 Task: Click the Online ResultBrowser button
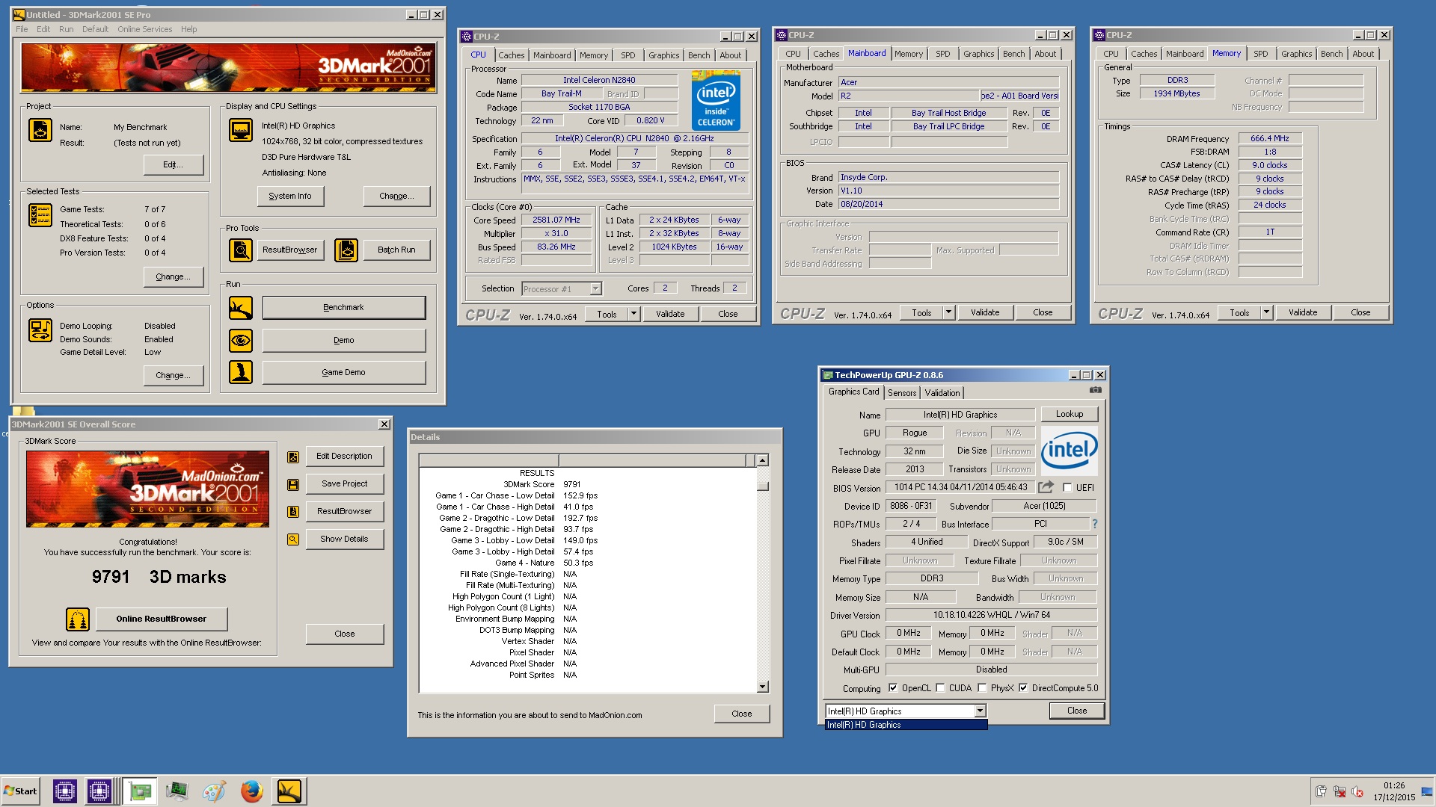(161, 619)
